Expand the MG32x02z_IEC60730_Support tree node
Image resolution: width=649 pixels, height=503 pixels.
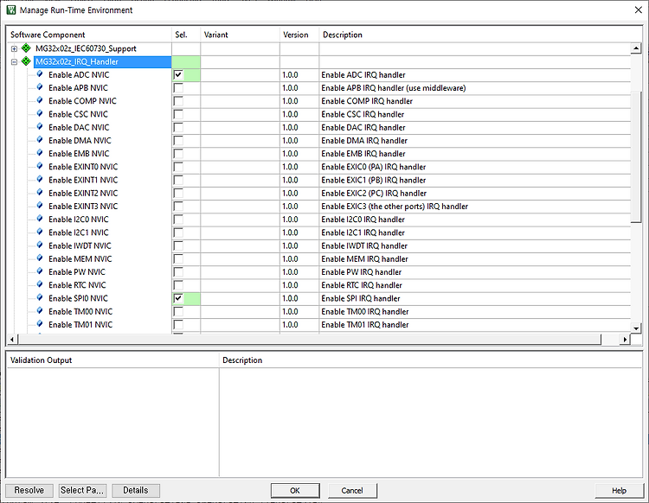click(14, 48)
